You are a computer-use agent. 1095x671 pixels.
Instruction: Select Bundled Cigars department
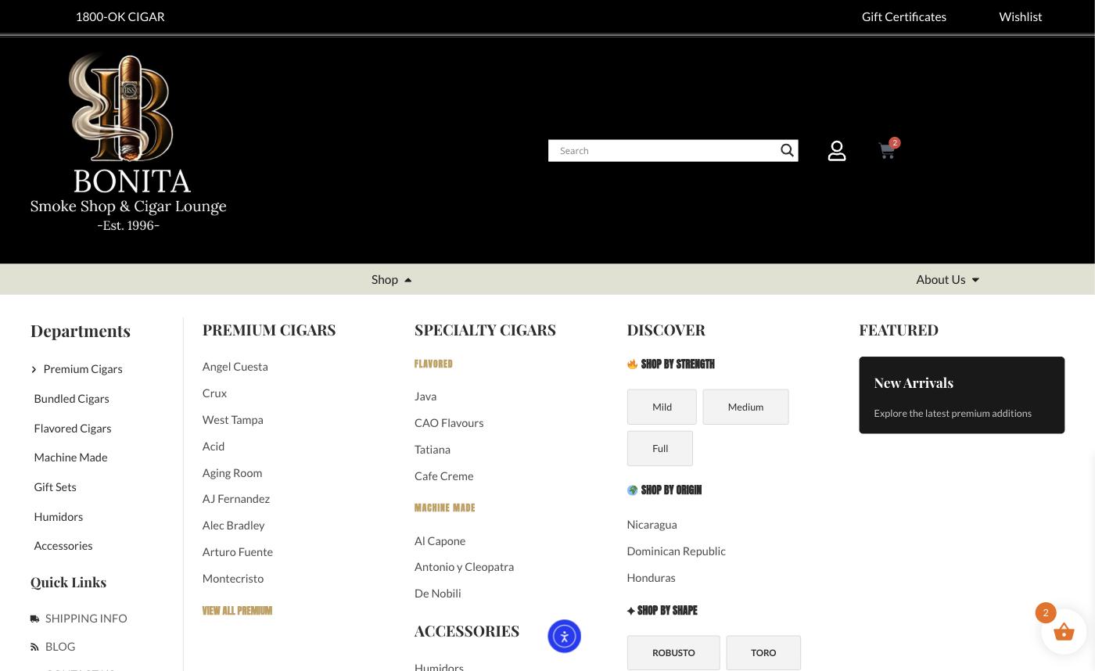click(x=71, y=399)
